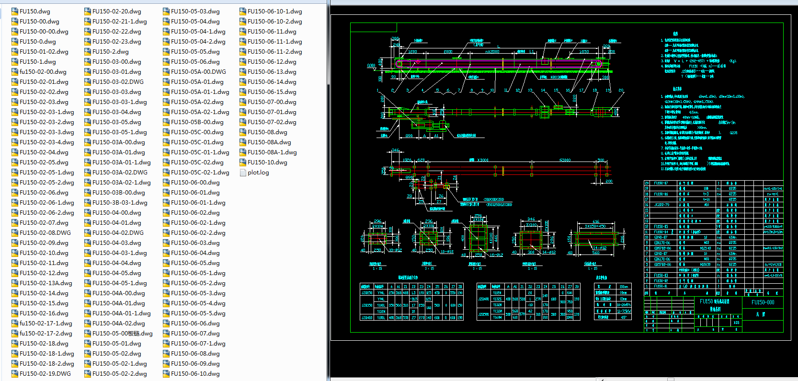The image size is (798, 381).
Task: Select the FU150-06-00.dwg file icon
Action: (x=166, y=183)
